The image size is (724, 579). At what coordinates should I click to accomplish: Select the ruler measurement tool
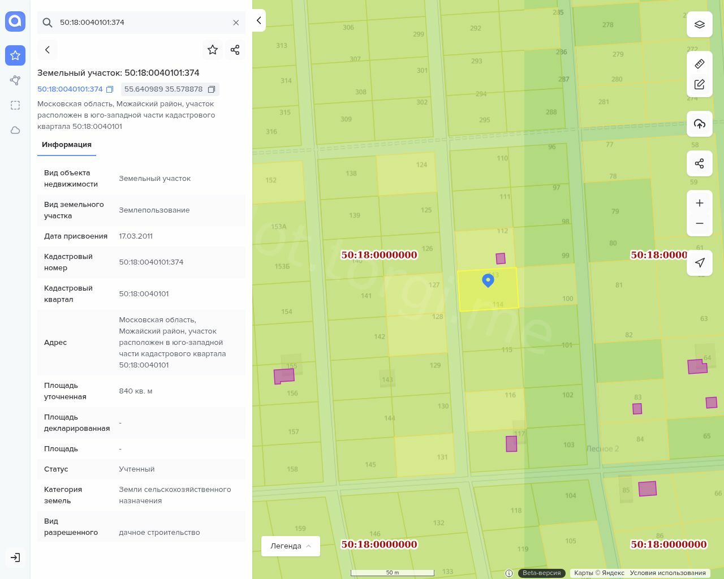(700, 64)
